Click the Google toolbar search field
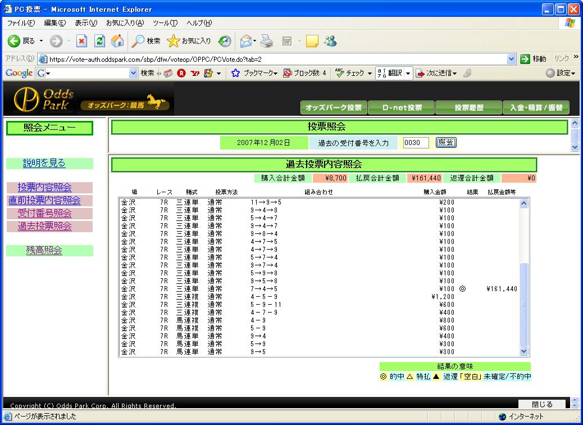 coord(87,73)
